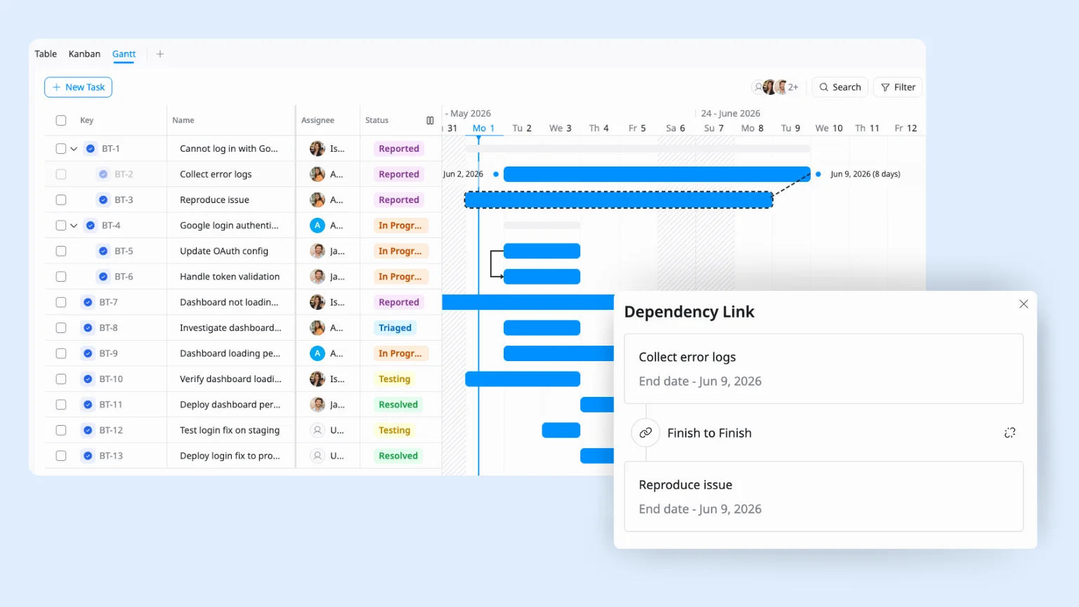Click the unlink icon in the Dependency Link panel
Viewport: 1079px width, 607px height.
coord(1010,433)
